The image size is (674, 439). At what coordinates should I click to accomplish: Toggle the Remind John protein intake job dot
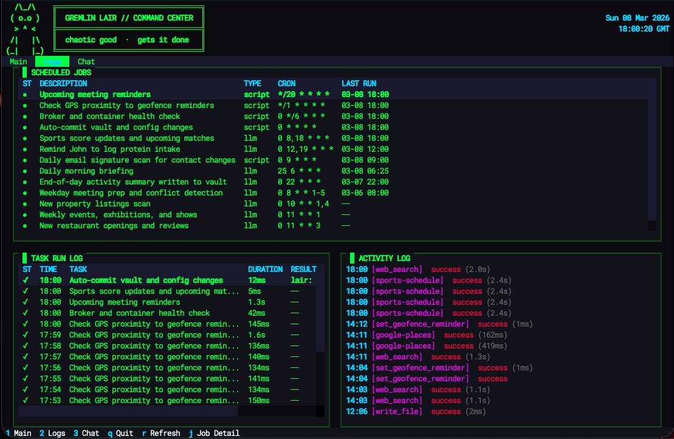pos(25,149)
